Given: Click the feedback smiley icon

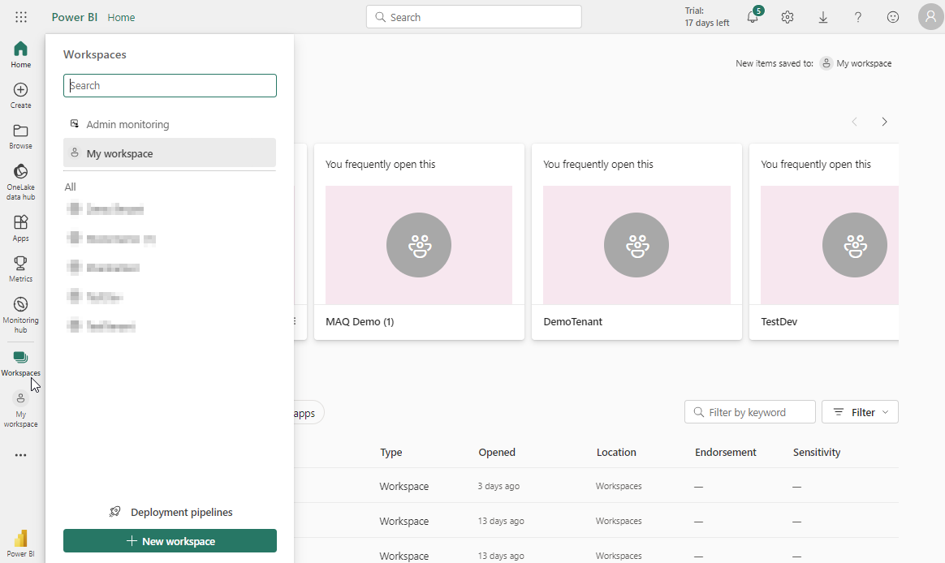Looking at the screenshot, I should pos(893,17).
